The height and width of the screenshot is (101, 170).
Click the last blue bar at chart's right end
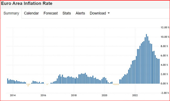coord(159,71)
